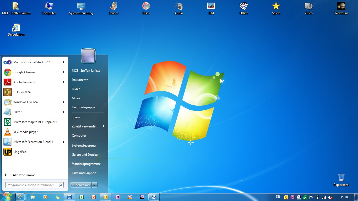The height and width of the screenshot is (201, 358).
Task: Open Excel from the taskbar
Action: [x=82, y=197]
